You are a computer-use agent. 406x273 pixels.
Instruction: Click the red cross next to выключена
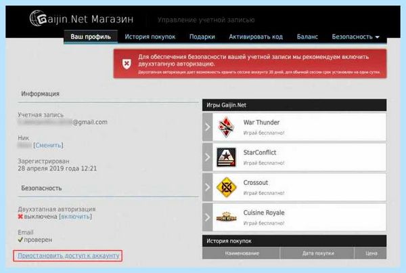coord(20,217)
